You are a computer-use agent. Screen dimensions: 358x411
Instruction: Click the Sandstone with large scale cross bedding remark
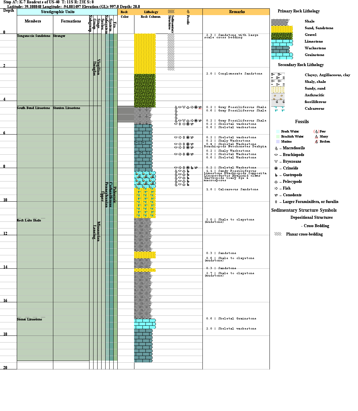(x=231, y=36)
